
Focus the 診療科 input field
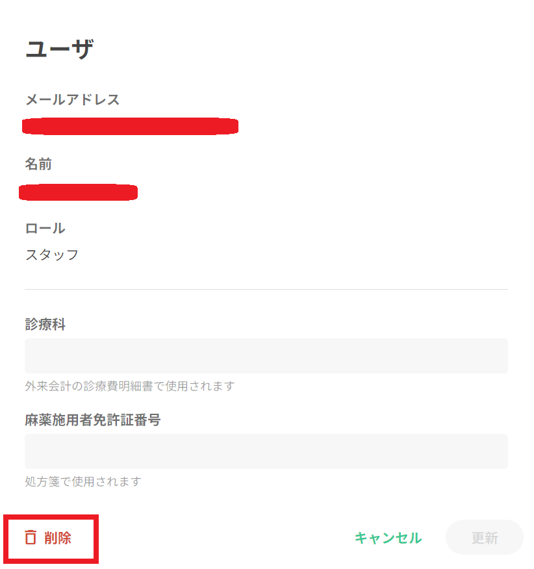pos(266,356)
